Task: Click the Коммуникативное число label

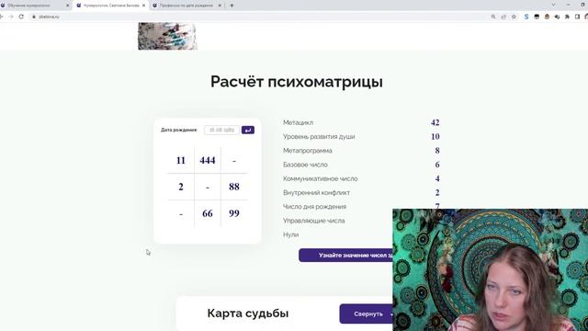Action: [x=321, y=178]
